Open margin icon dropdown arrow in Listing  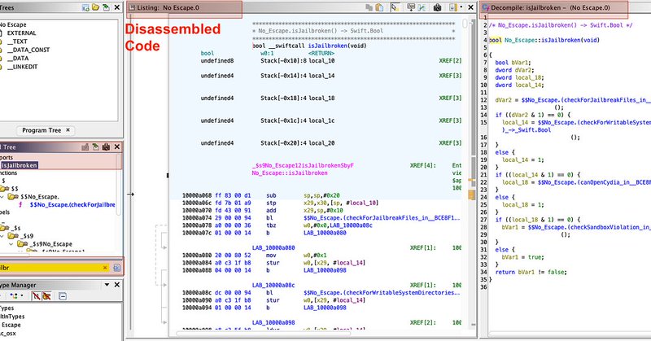[461, 7]
